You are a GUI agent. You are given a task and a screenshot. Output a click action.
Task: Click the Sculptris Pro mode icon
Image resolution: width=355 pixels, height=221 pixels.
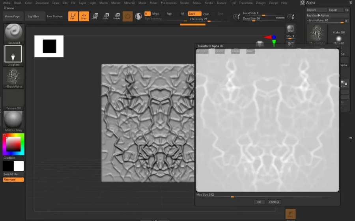138,16
